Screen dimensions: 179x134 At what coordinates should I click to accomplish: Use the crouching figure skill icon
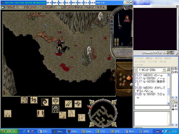62,115
